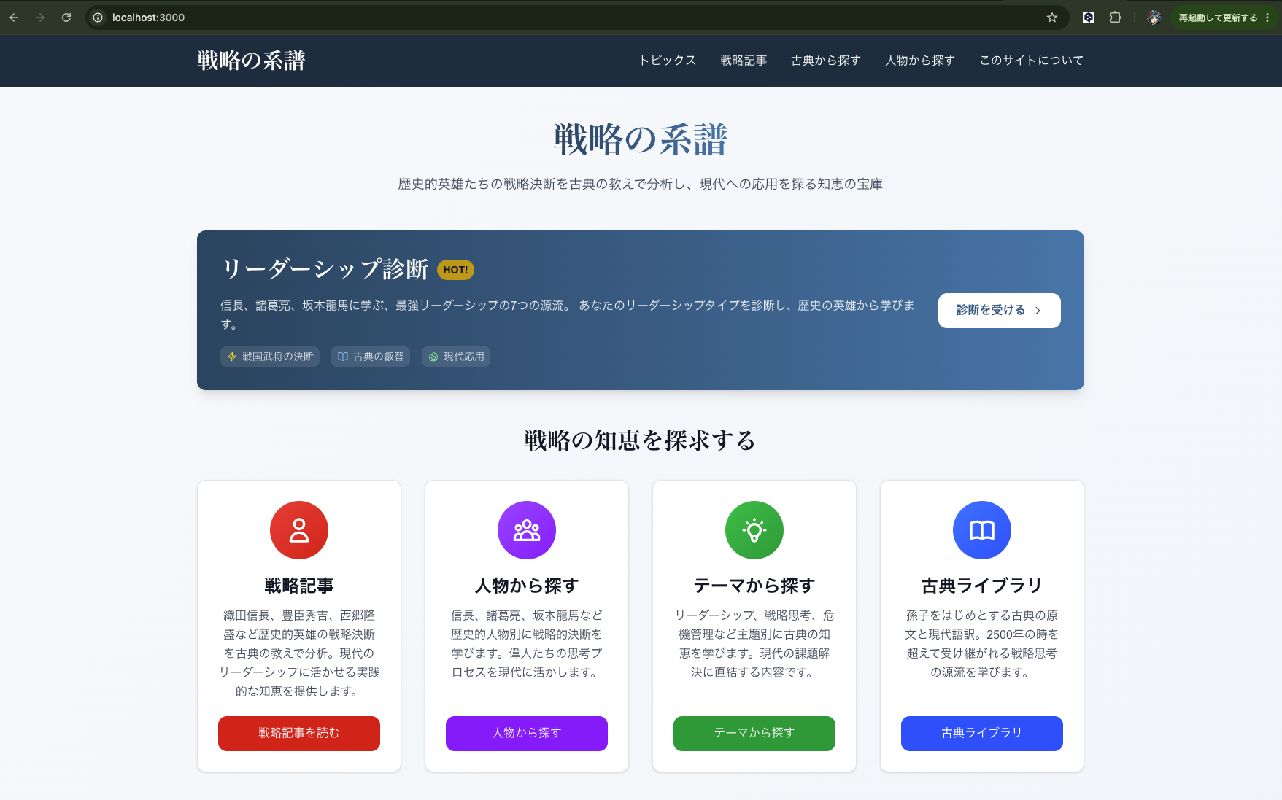The height and width of the screenshot is (800, 1282).
Task: Open browser three-dot menu
Action: click(x=1267, y=18)
